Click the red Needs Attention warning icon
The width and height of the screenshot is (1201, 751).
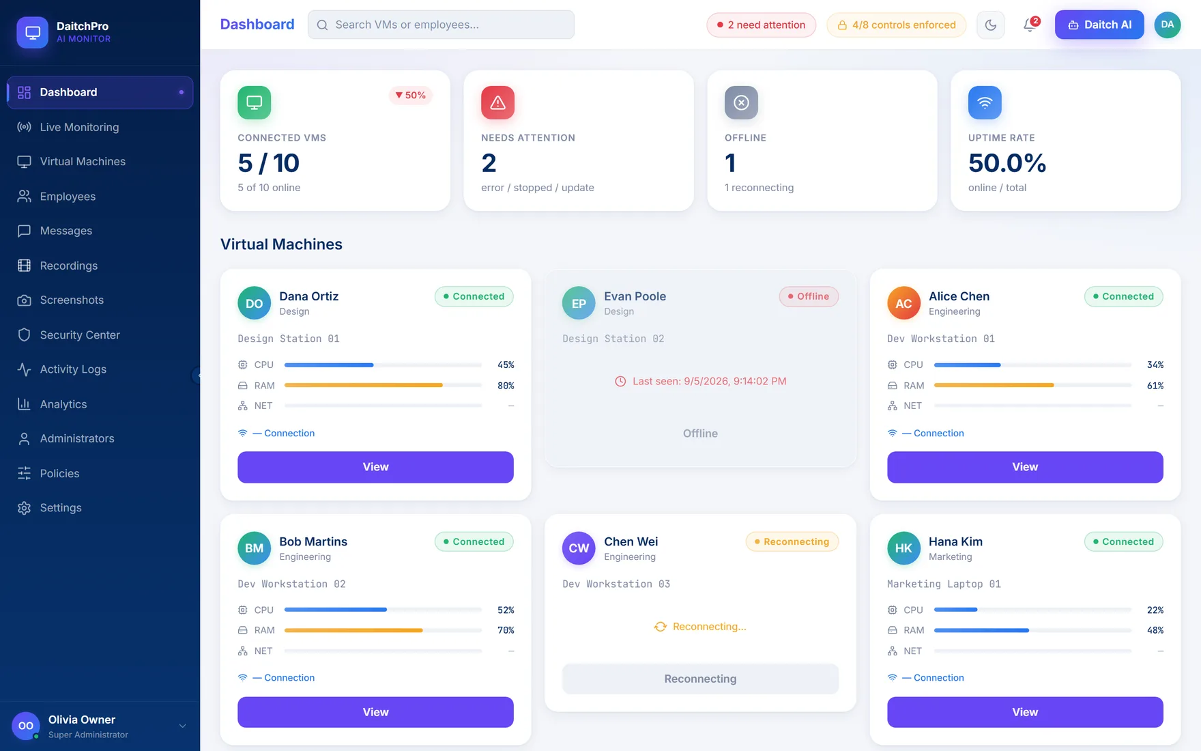[x=497, y=102]
